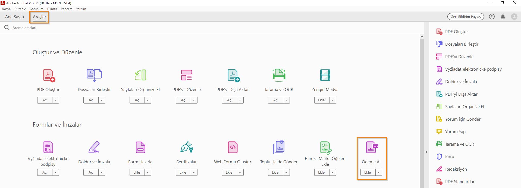Click the search magnifier icon
This screenshot has width=521, height=188.
pos(7,28)
